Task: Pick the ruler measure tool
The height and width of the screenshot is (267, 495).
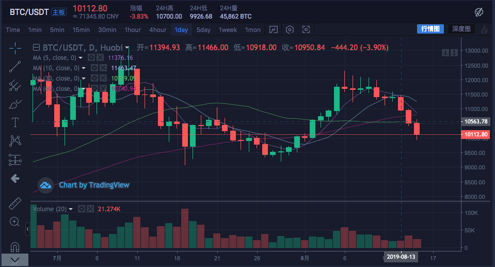Action: point(15,203)
